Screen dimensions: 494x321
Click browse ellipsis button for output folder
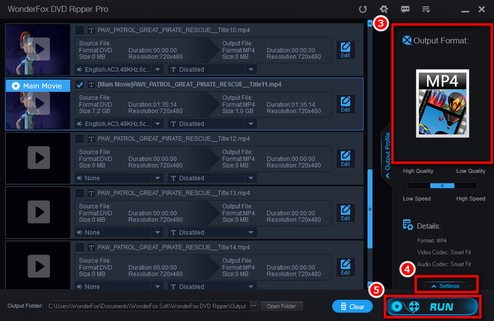tap(253, 306)
